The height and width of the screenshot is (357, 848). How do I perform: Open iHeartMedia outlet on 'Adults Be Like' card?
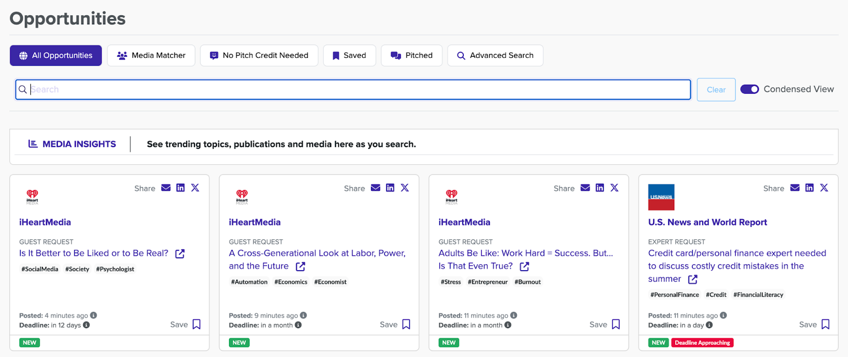click(464, 222)
